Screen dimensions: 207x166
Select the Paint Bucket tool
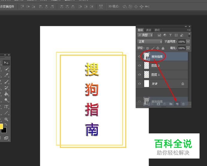[x=6, y=94]
